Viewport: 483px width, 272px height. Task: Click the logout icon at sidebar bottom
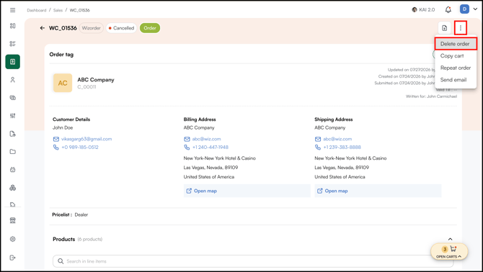point(13,258)
